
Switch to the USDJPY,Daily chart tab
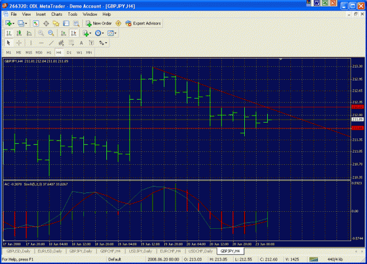pyautogui.click(x=140, y=251)
